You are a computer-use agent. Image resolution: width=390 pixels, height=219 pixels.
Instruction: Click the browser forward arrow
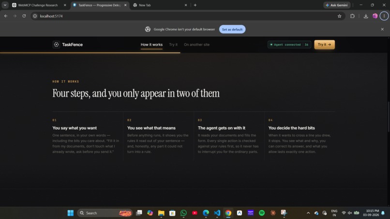pyautogui.click(x=15, y=16)
